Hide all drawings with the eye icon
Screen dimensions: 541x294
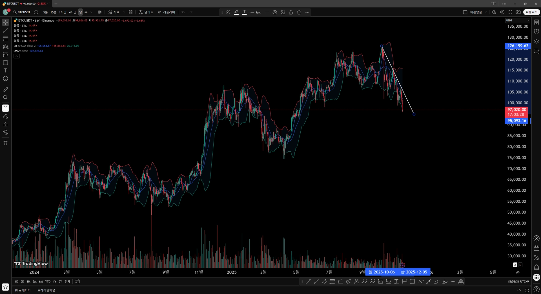pos(5,132)
